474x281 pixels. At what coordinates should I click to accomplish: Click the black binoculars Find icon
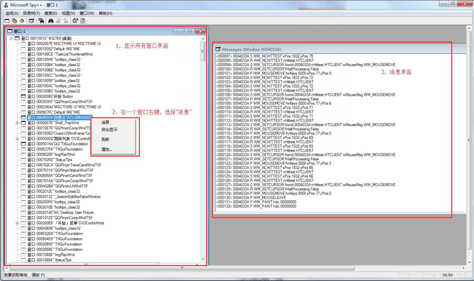[x=51, y=21]
